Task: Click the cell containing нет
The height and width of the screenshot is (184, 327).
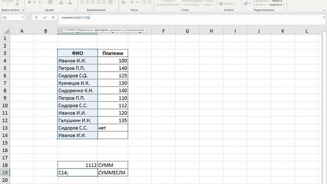Action: point(112,128)
